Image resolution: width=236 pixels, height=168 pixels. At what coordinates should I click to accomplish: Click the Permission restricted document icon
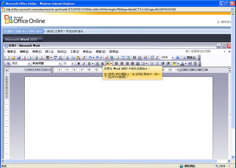[24, 58]
